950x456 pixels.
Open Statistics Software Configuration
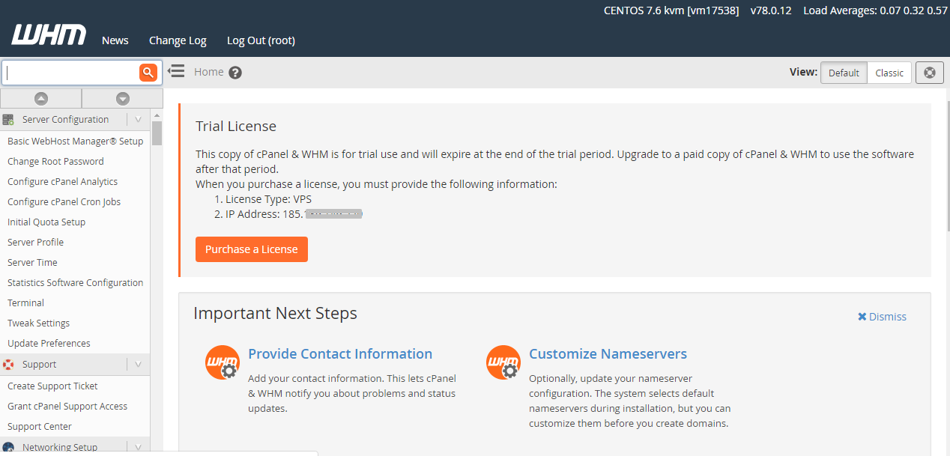coord(75,282)
